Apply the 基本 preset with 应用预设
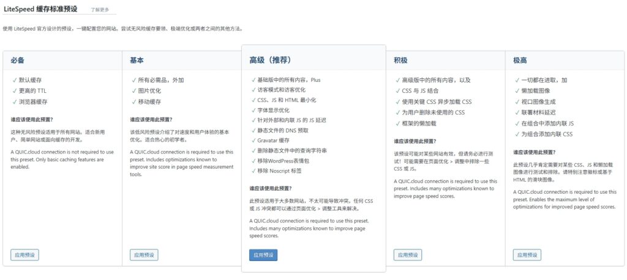Viewport: 627px width, 280px height. point(144,255)
